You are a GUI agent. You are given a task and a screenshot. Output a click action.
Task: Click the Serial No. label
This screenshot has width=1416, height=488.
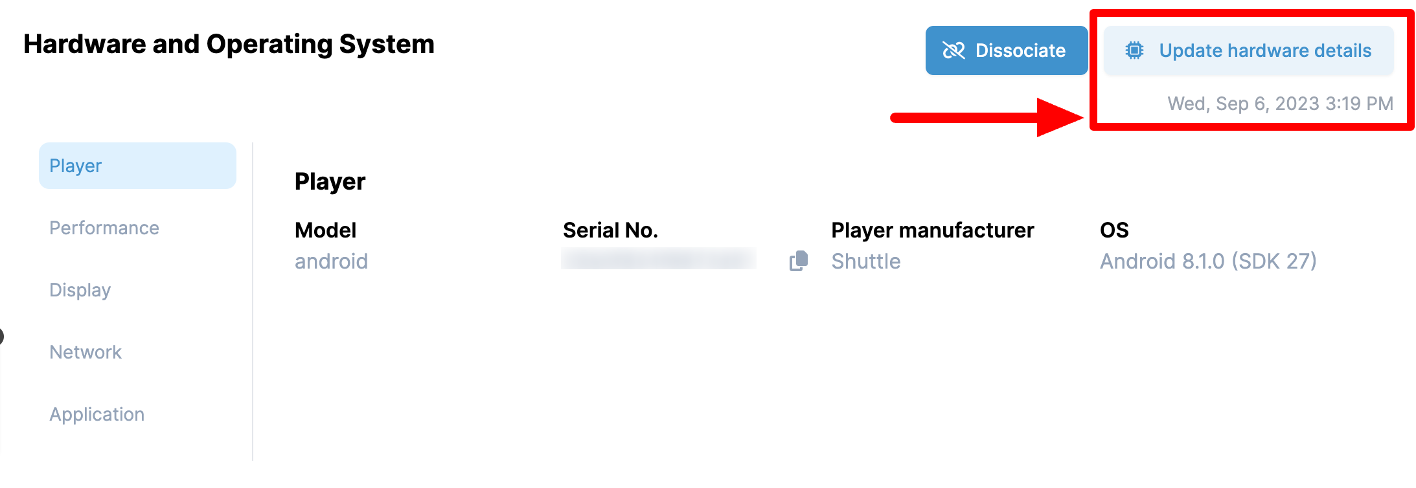(x=610, y=230)
